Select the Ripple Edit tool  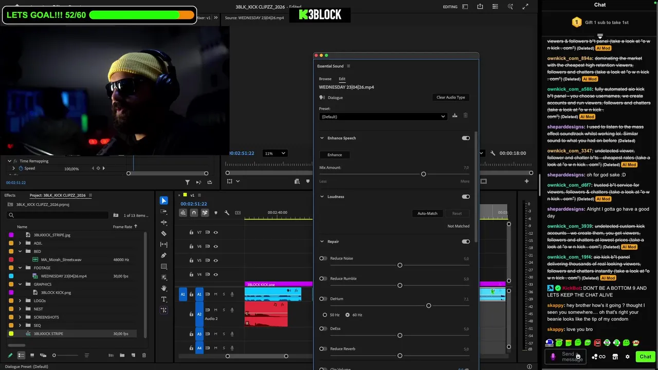163,223
